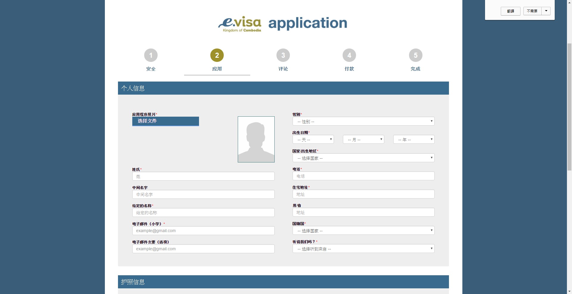Select the 完成 step tab label
This screenshot has width=572, height=294.
coord(415,69)
